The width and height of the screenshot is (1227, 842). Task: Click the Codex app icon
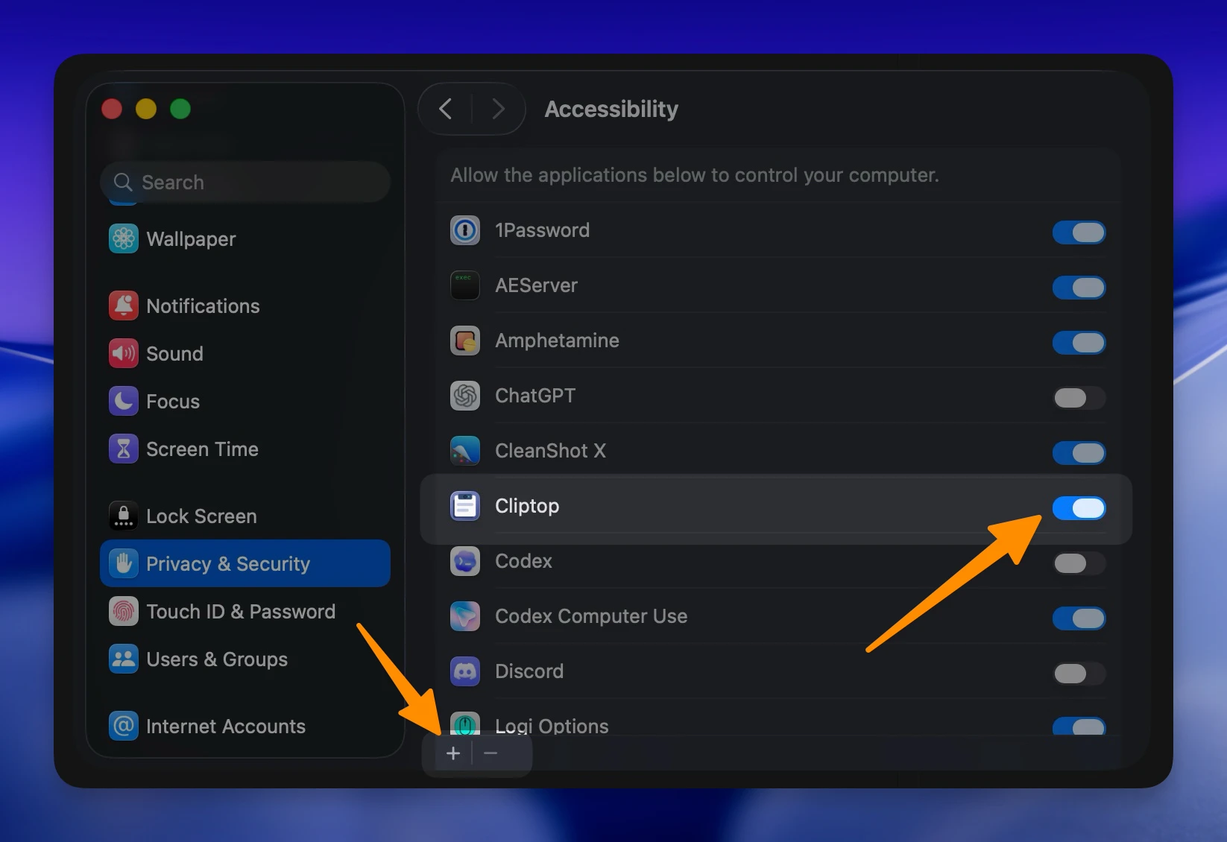click(x=465, y=561)
